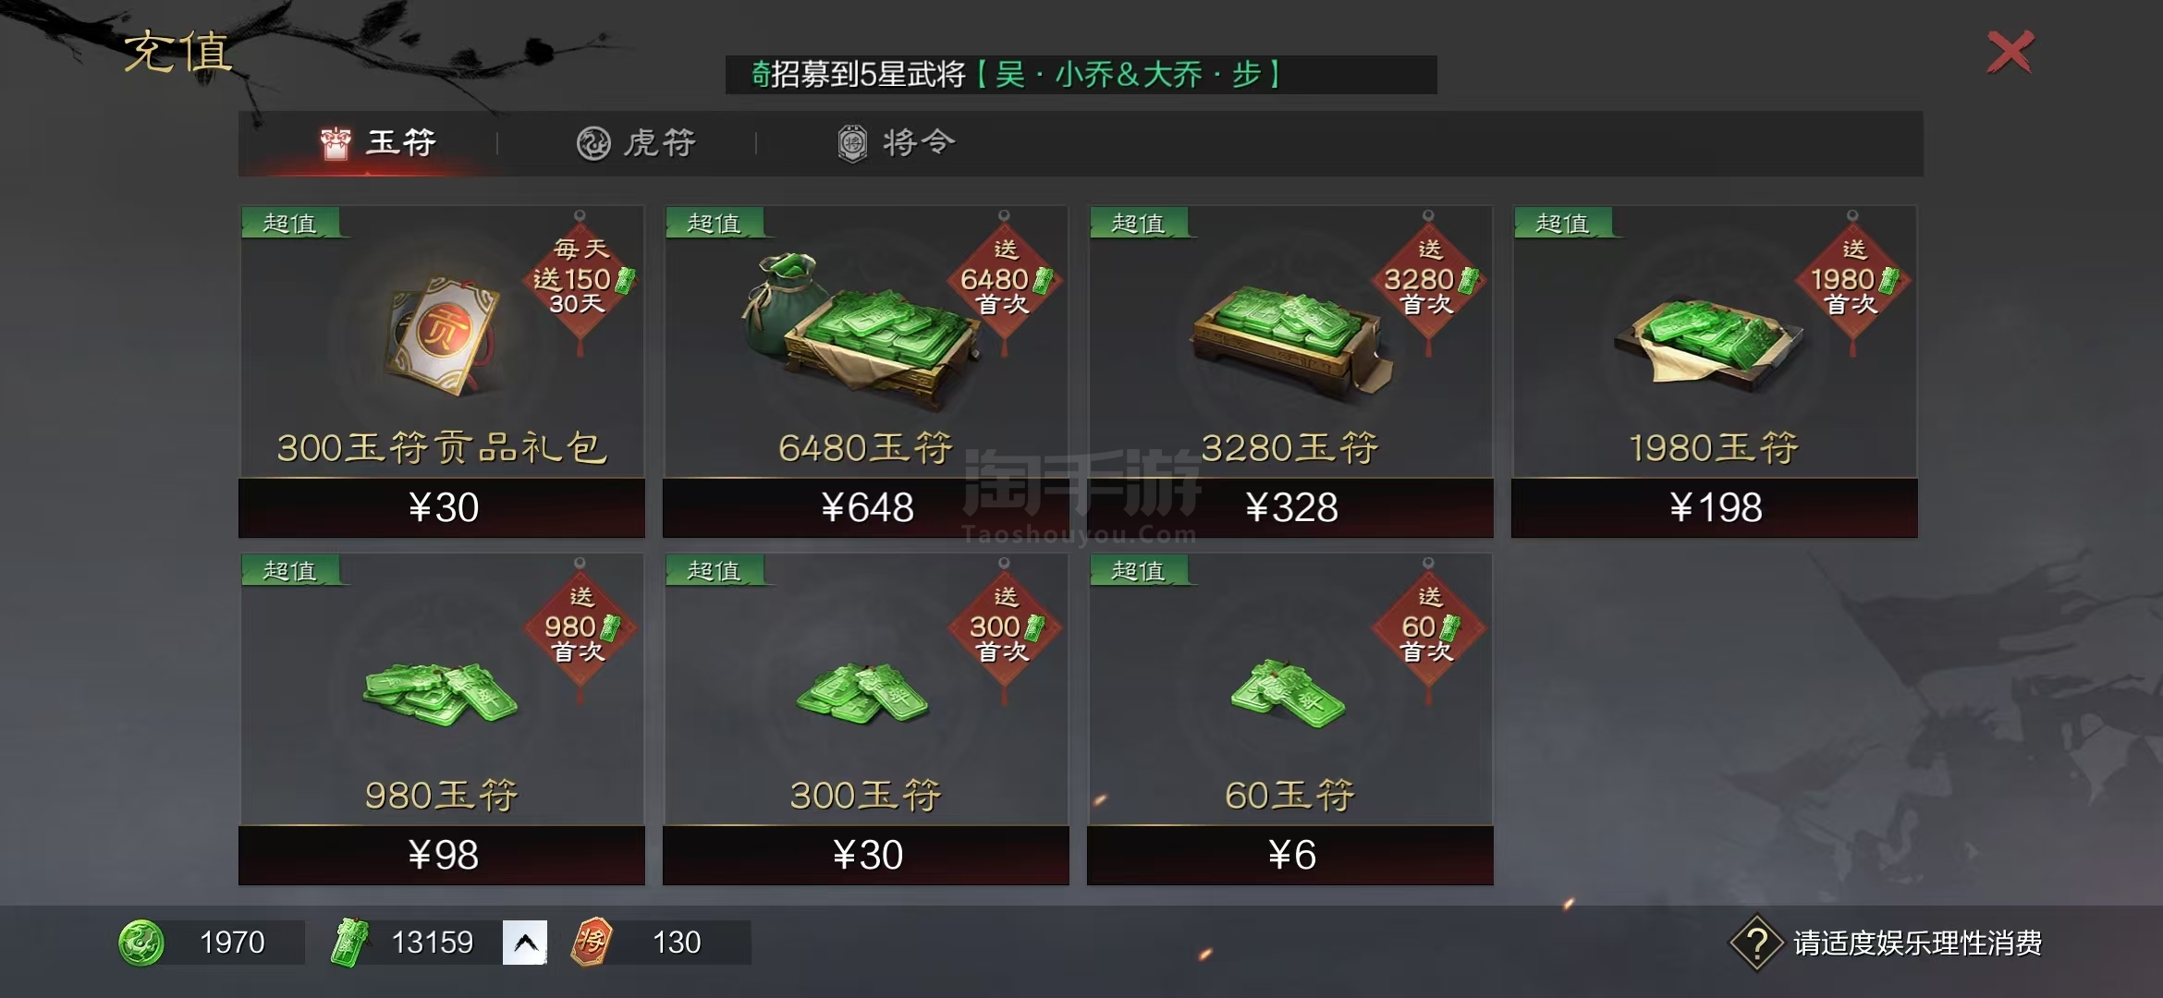The height and width of the screenshot is (998, 2163).
Task: Purchase the ¥328 package
Action: (1290, 507)
